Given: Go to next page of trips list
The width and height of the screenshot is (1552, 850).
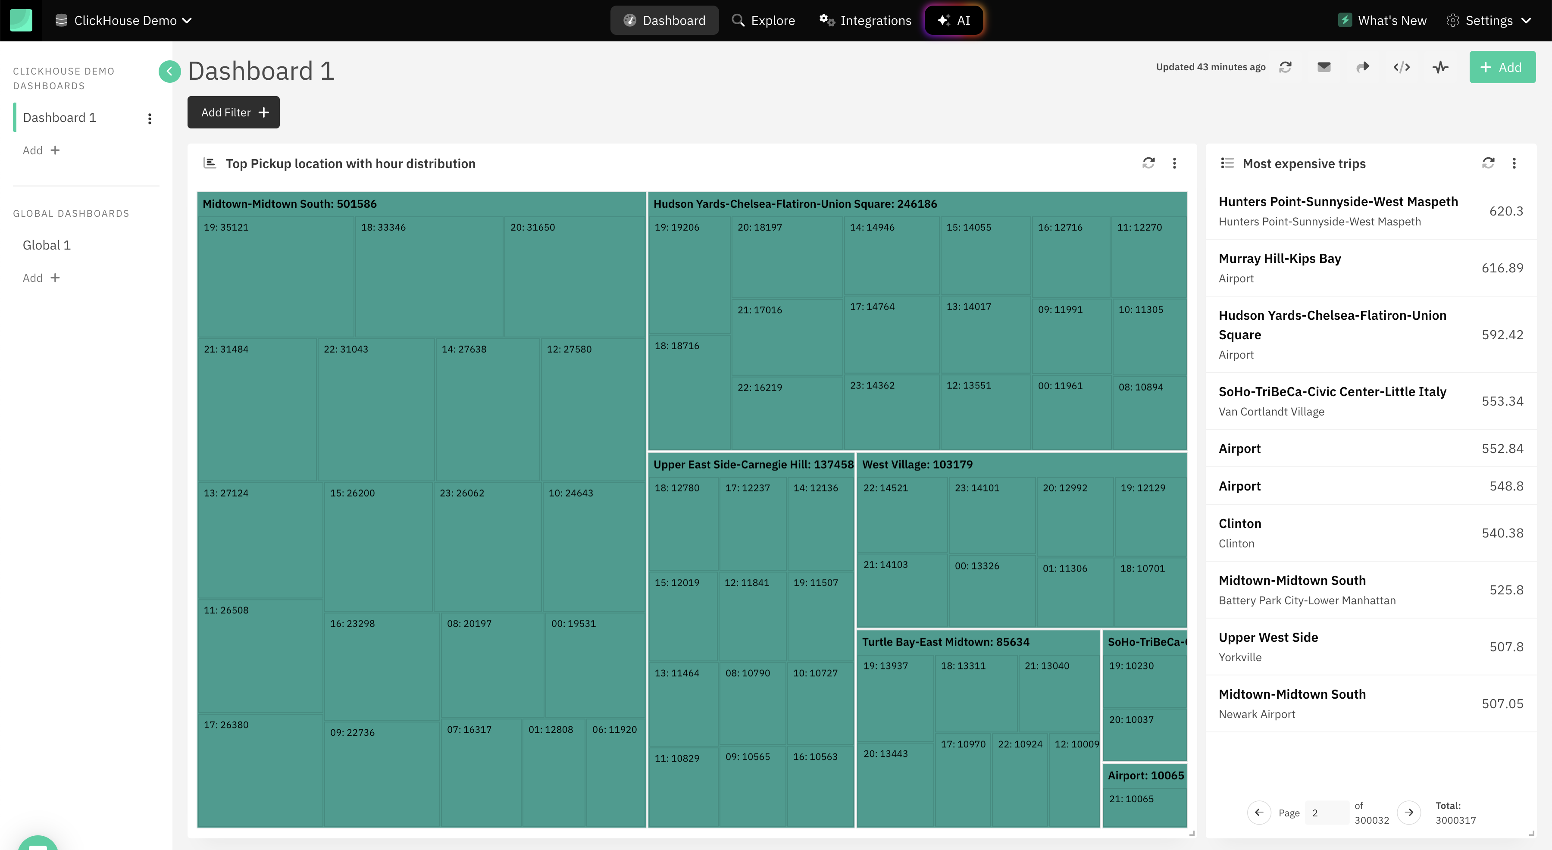Looking at the screenshot, I should pyautogui.click(x=1408, y=812).
